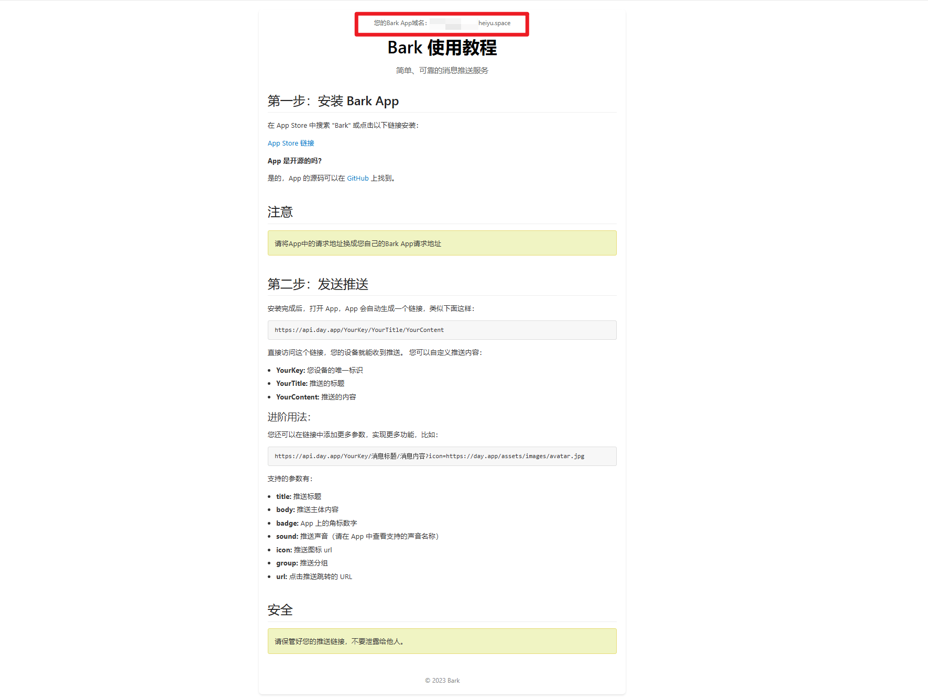This screenshot has height=700, width=928.
Task: Click the YourTitle bullet item
Action: coord(310,384)
